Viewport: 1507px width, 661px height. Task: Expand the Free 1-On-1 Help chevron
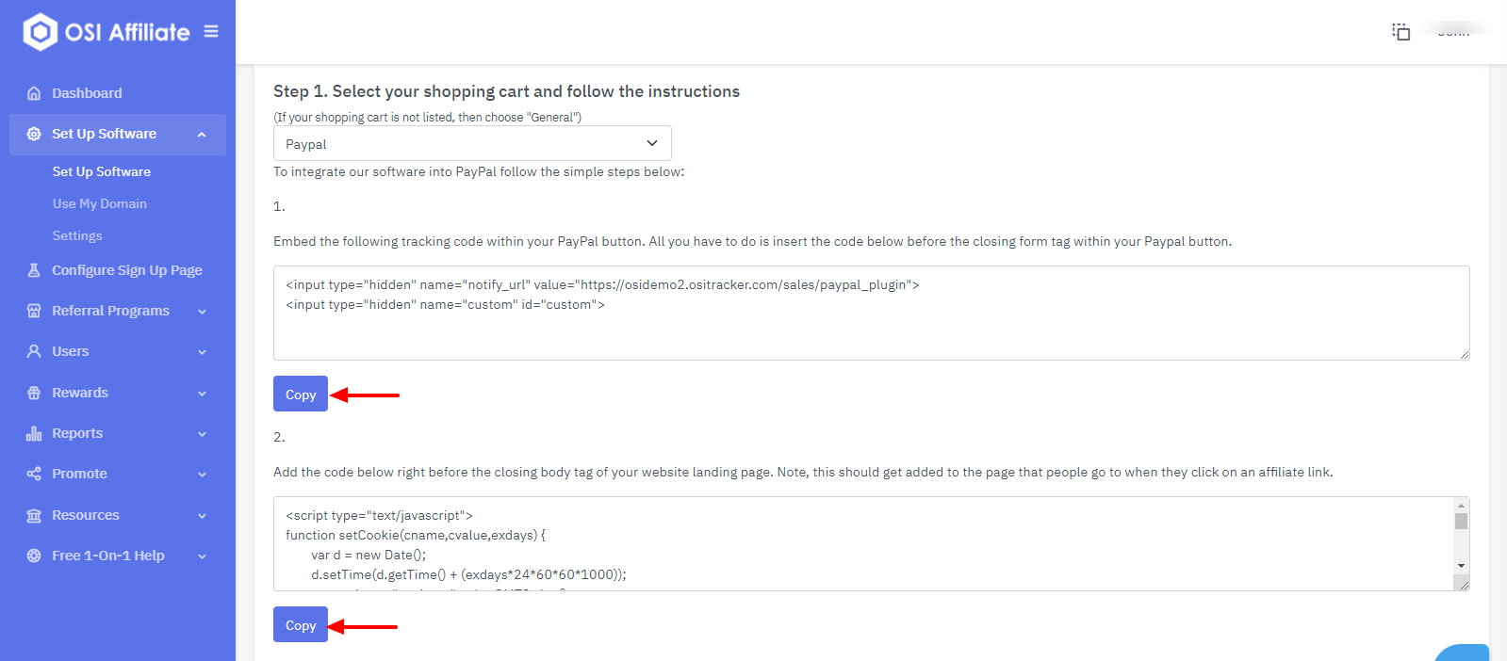click(x=202, y=556)
